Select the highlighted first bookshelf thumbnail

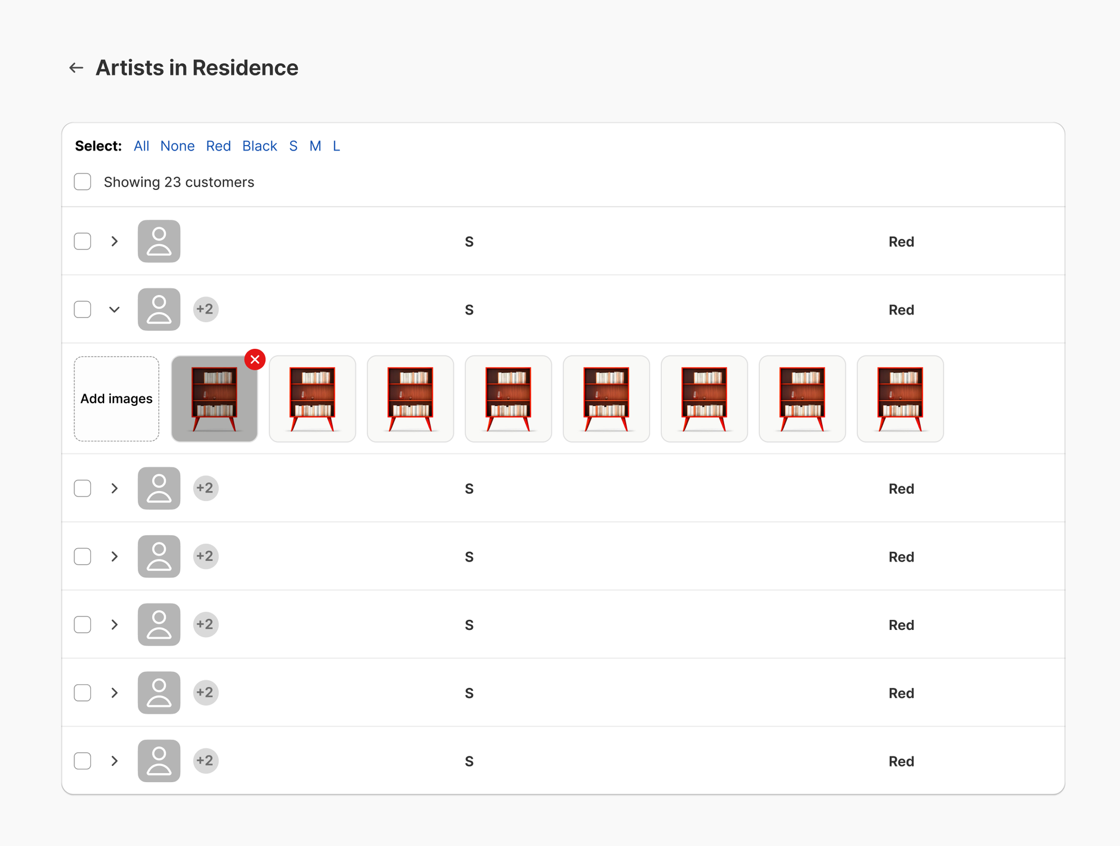tap(214, 399)
